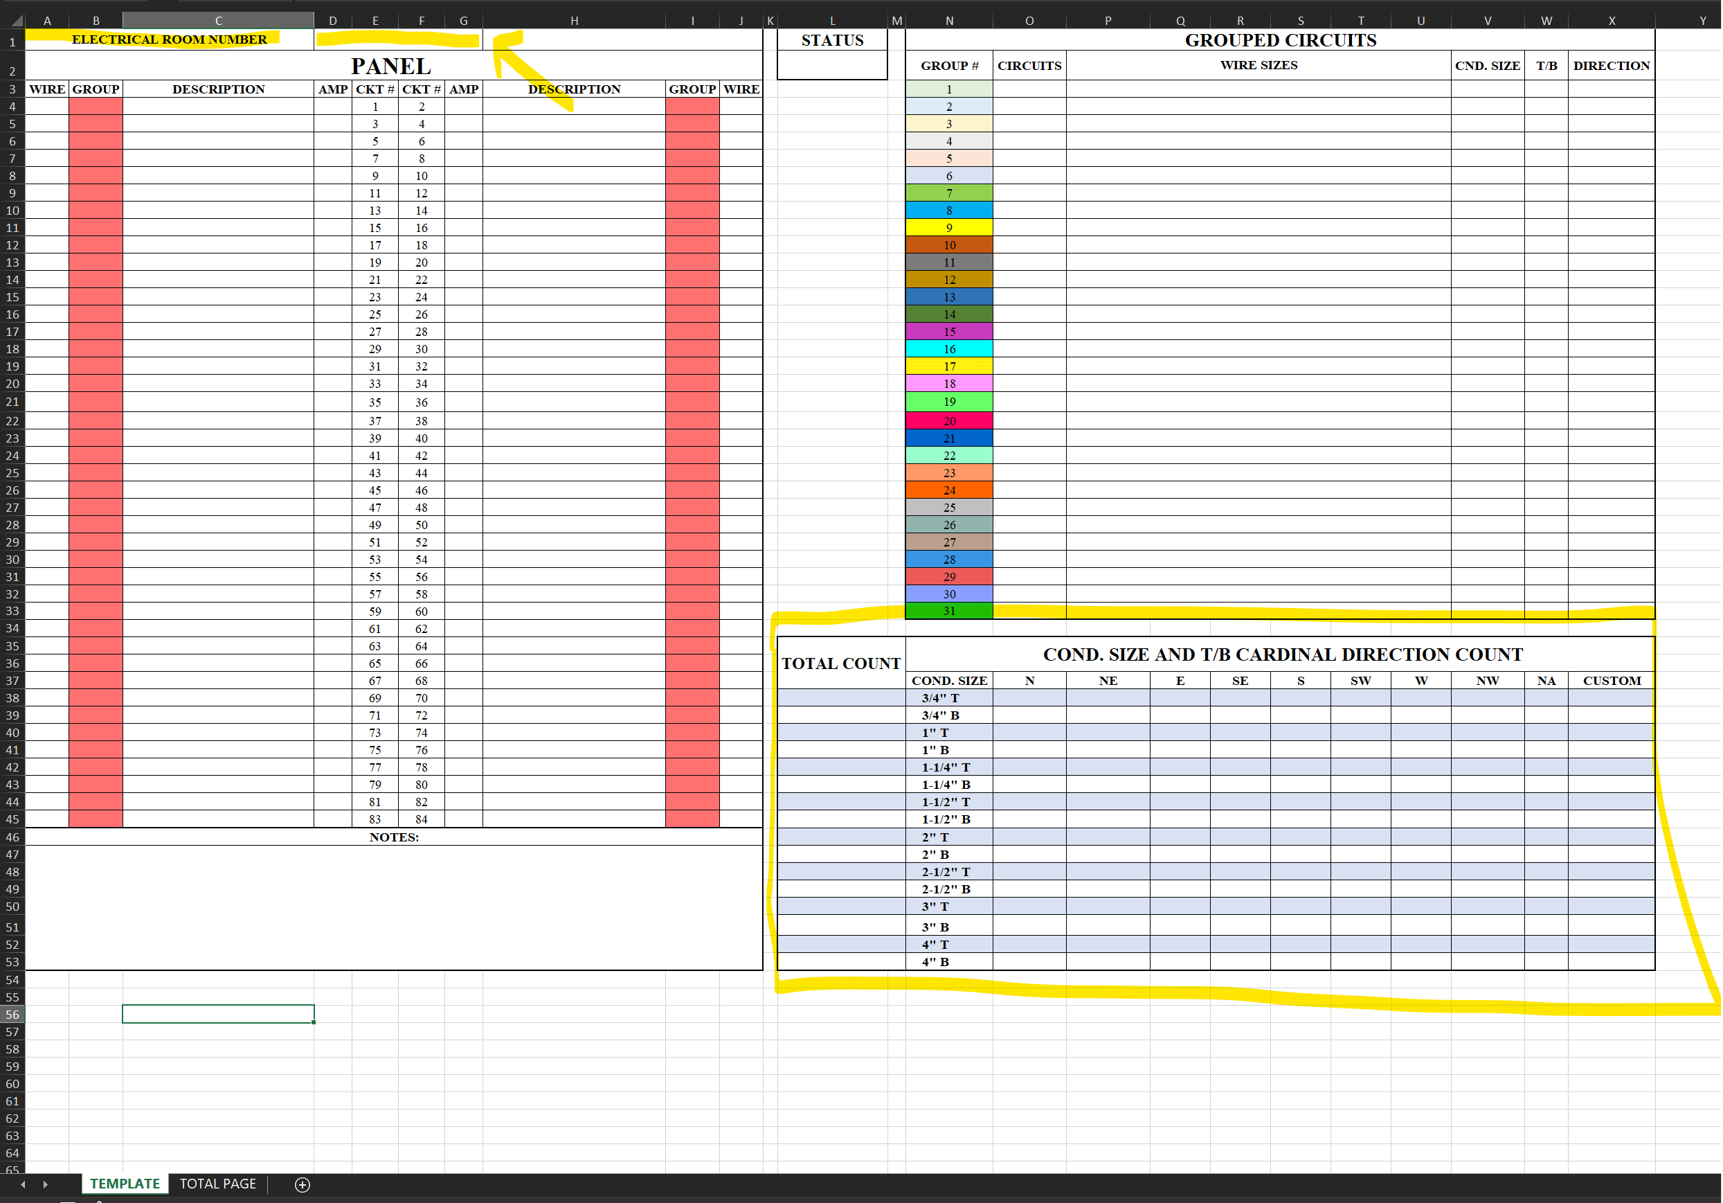This screenshot has height=1203, width=1723.
Task: Click the New Sheet plus button
Action: (303, 1184)
